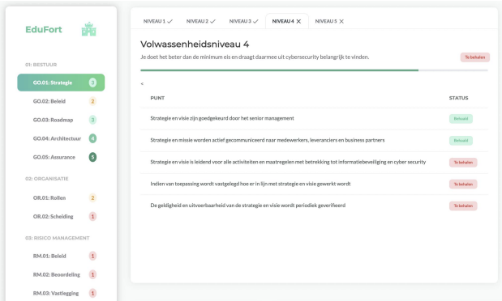
Task: Click the checkmark icon on NIVEAU 2 tab
Action: pyautogui.click(x=213, y=21)
